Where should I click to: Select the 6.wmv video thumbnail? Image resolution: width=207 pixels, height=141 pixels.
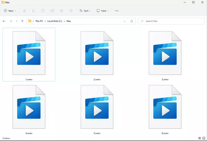[165, 107]
